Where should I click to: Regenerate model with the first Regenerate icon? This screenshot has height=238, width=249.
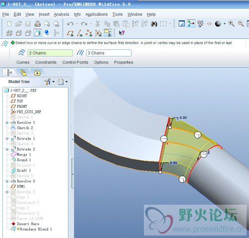pos(135,24)
